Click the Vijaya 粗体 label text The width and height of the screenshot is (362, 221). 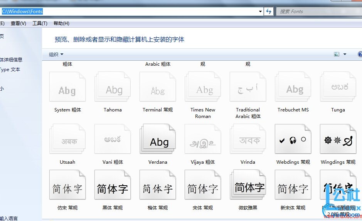pyautogui.click(x=203, y=162)
